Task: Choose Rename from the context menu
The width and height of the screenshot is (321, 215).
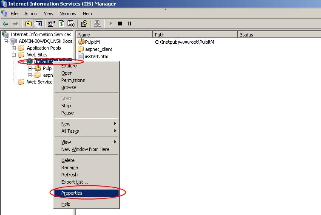Action: (x=87, y=168)
